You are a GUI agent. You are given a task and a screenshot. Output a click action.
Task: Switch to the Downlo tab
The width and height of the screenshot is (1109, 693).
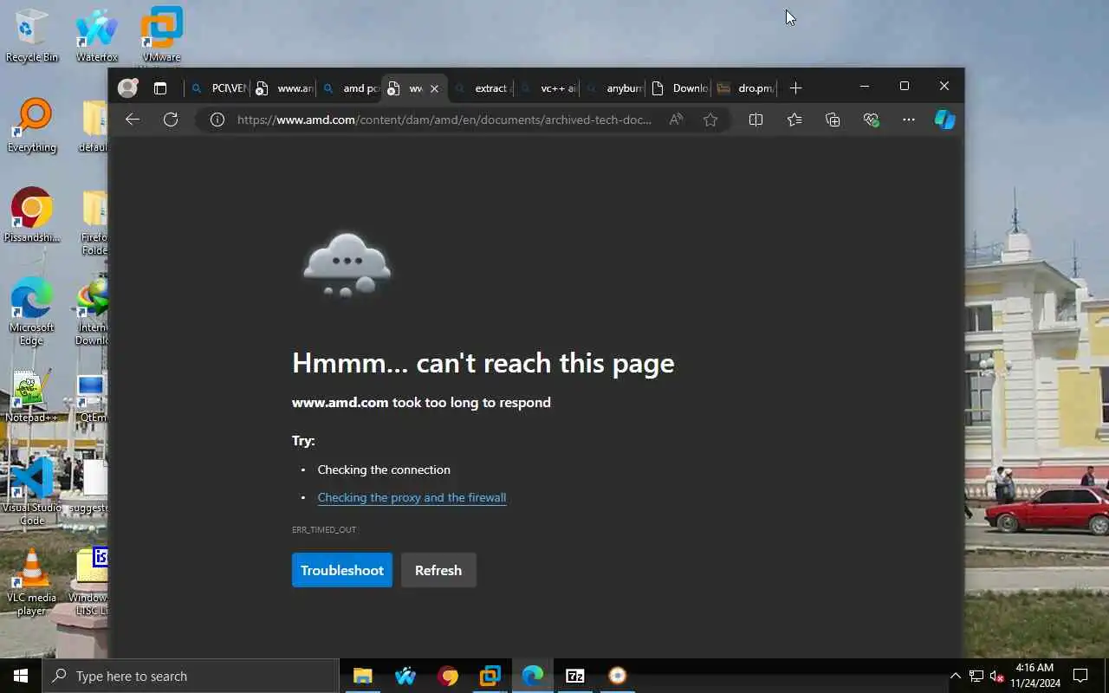click(x=679, y=88)
